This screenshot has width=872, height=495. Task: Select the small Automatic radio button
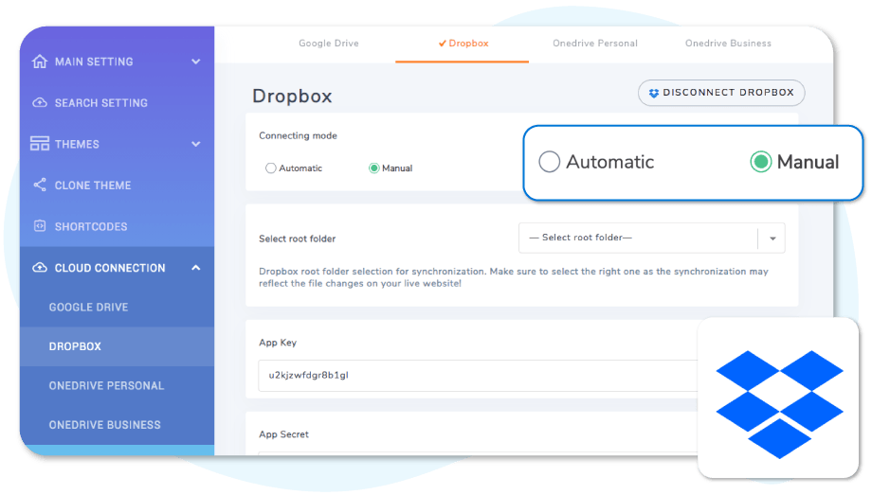[271, 168]
